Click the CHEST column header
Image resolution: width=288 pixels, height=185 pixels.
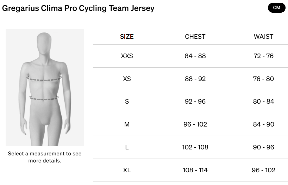195,37
